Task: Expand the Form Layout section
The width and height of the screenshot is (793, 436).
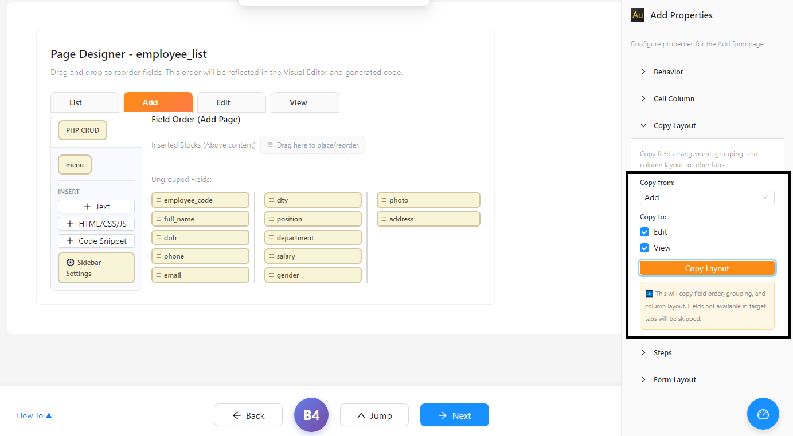Action: [707, 379]
